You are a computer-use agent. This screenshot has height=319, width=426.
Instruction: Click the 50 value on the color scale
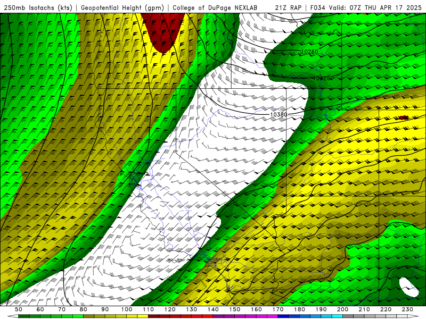(x=19, y=309)
